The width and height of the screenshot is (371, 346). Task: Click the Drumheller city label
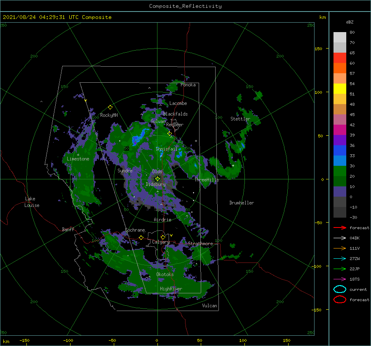click(242, 203)
